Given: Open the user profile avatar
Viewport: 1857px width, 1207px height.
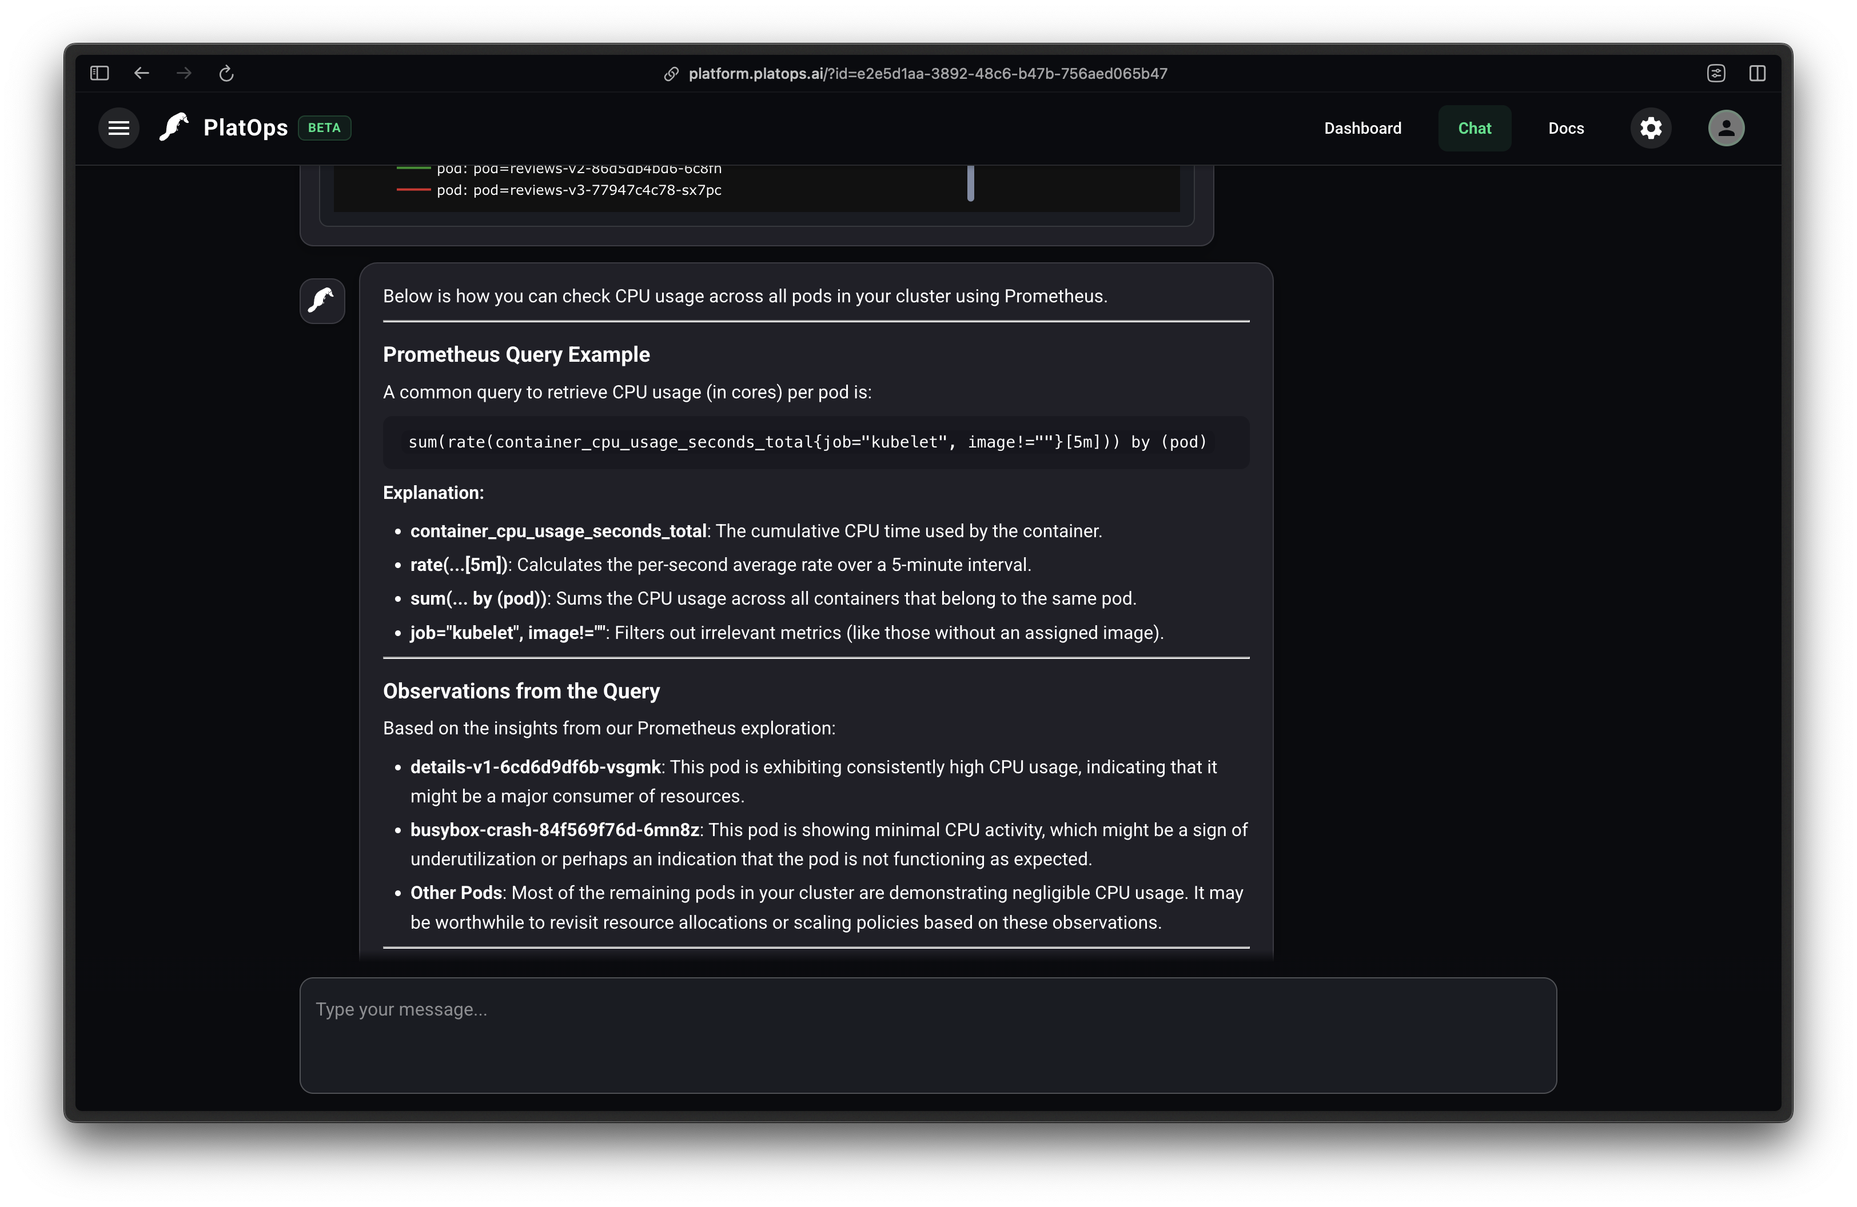Looking at the screenshot, I should point(1726,128).
